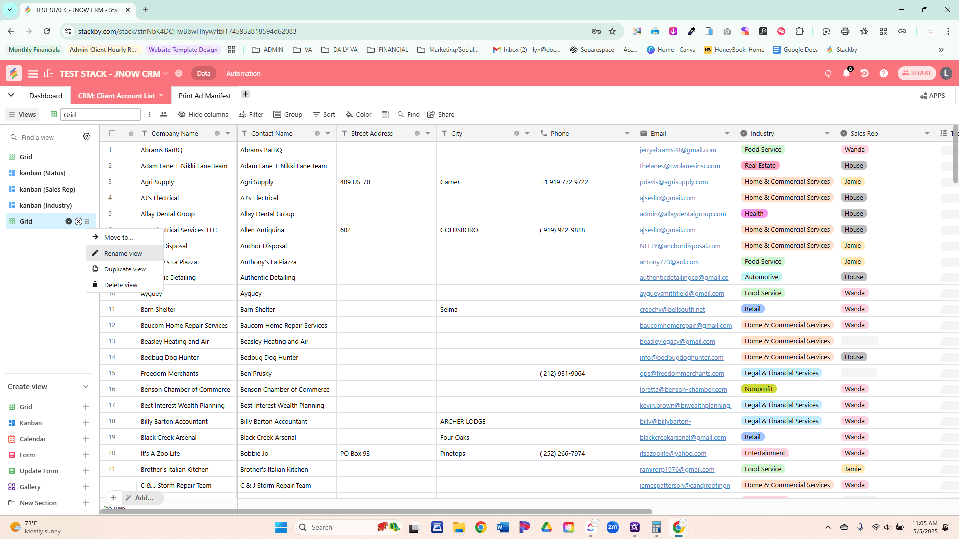The width and height of the screenshot is (959, 539).
Task: Choose Duplicate view in context menu
Action: 124,269
